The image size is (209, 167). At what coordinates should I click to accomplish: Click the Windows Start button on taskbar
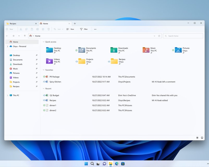[86, 164]
